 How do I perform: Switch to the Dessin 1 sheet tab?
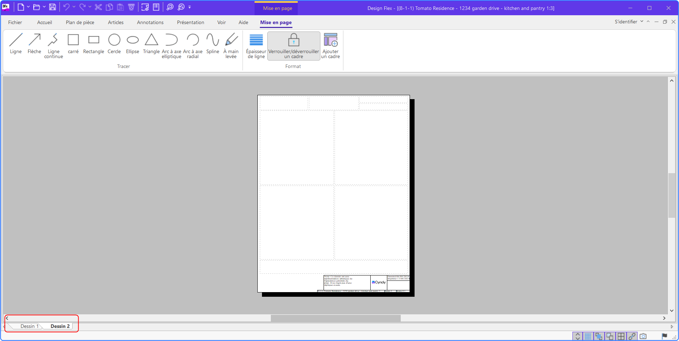click(29, 326)
